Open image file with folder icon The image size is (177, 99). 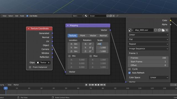coord(163,30)
